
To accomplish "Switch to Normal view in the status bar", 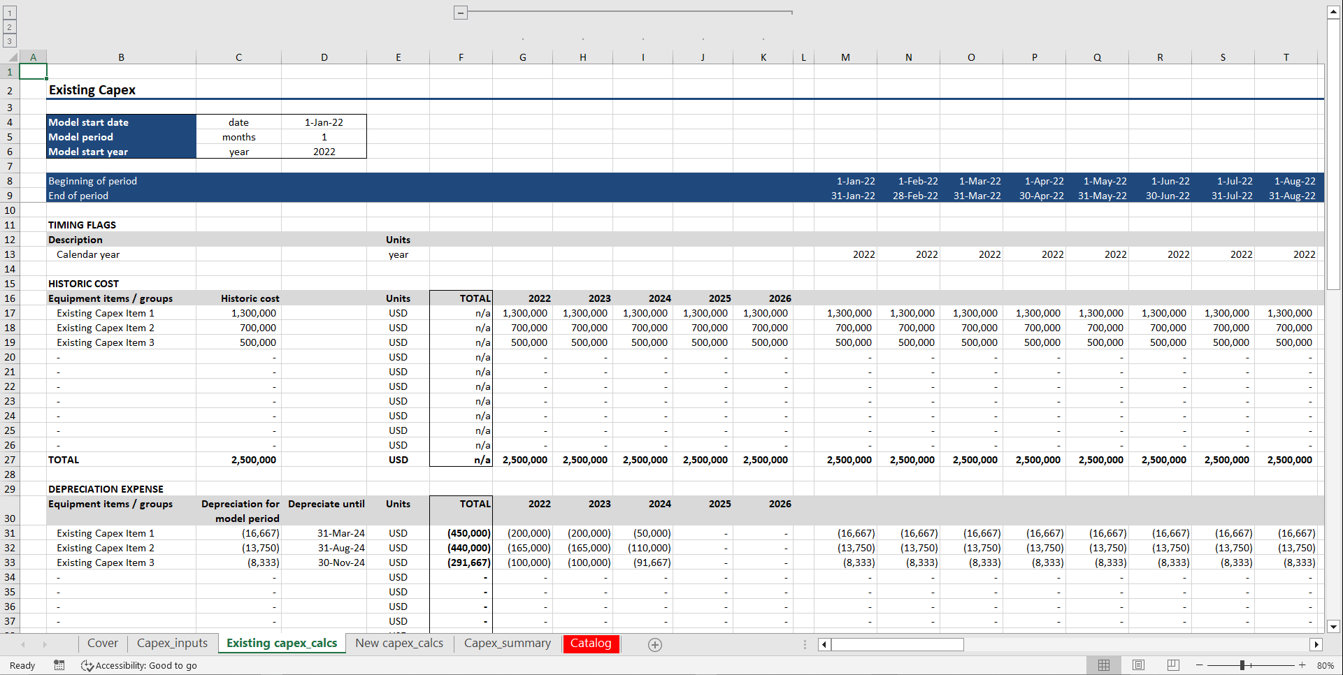I will pos(1105,665).
